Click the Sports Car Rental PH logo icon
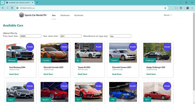Screen dimensions: 195x104 22,15
